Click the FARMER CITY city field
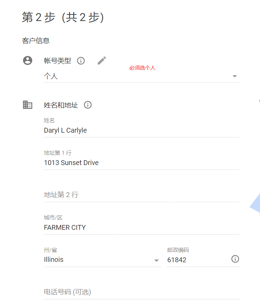 [141, 228]
